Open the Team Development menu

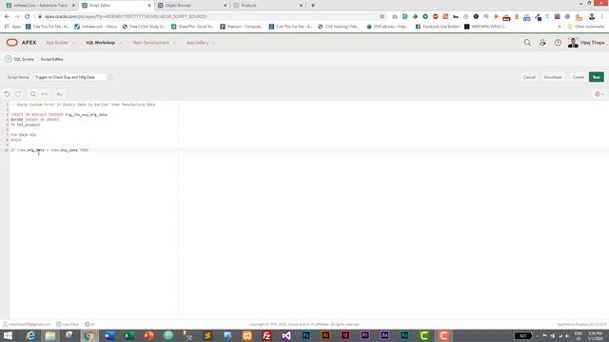tap(150, 43)
